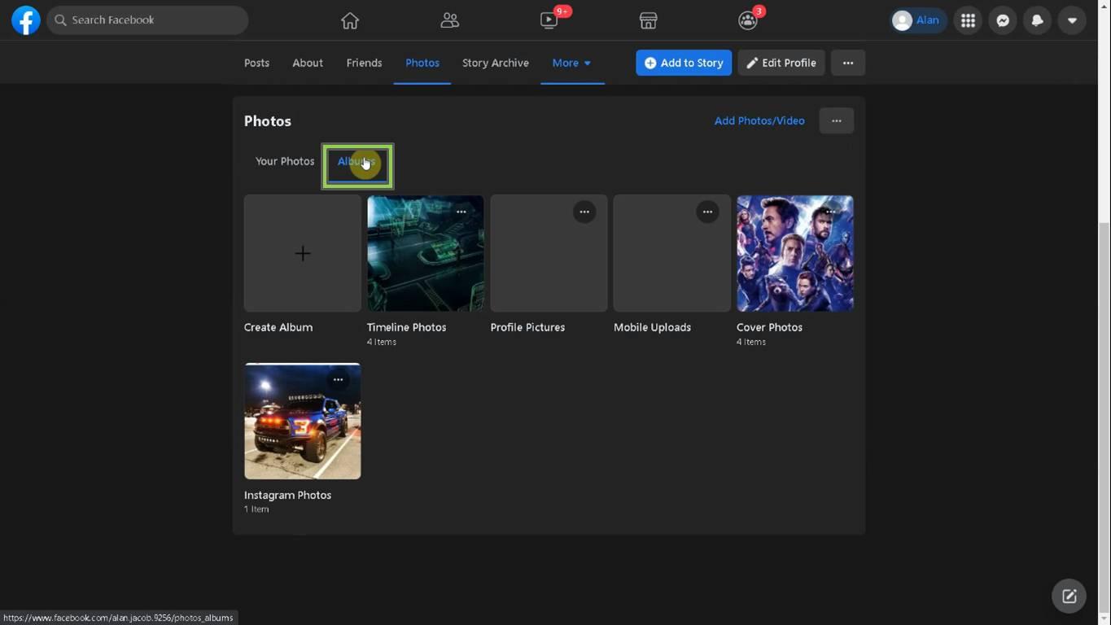The image size is (1111, 625).
Task: Switch to the Your Photos tab
Action: coord(285,161)
